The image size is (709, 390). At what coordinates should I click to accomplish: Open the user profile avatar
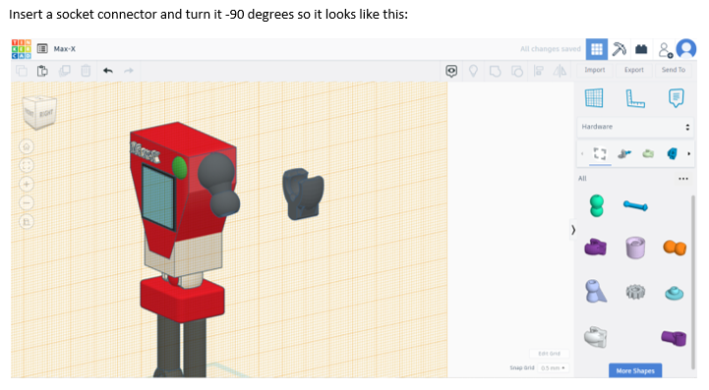coord(686,49)
